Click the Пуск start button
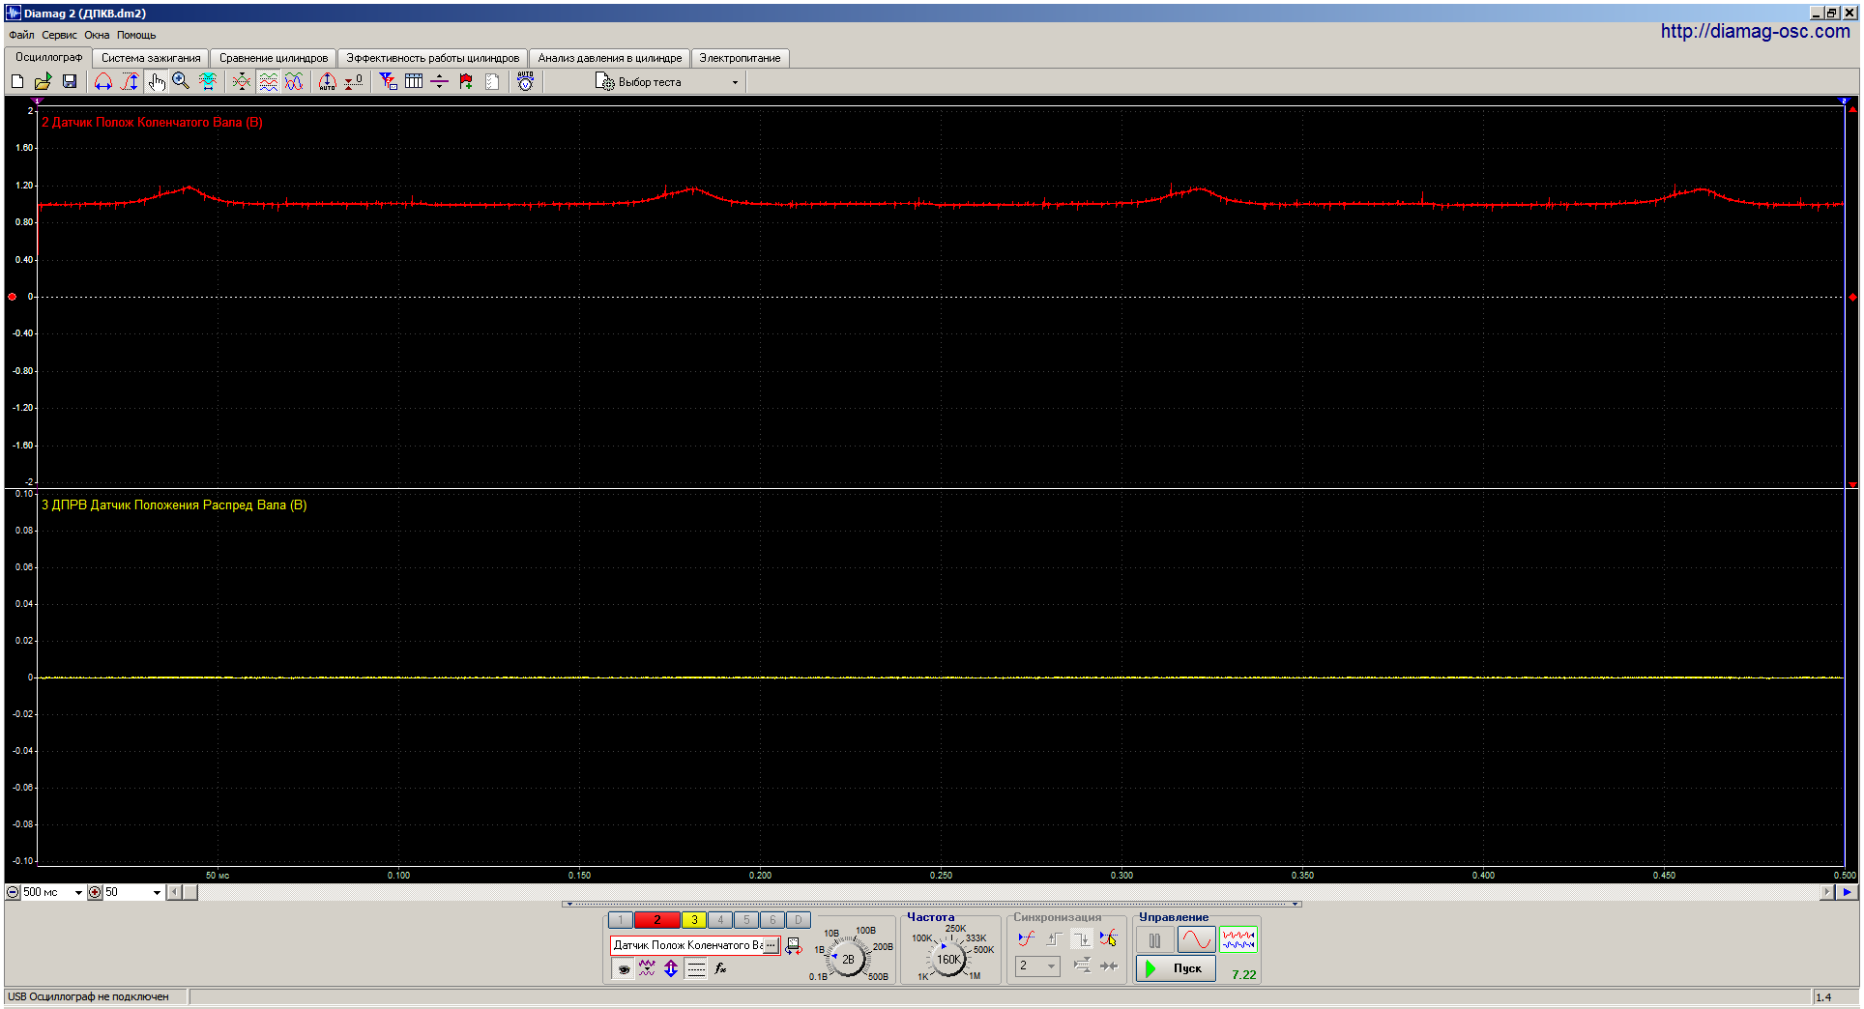 1176,968
